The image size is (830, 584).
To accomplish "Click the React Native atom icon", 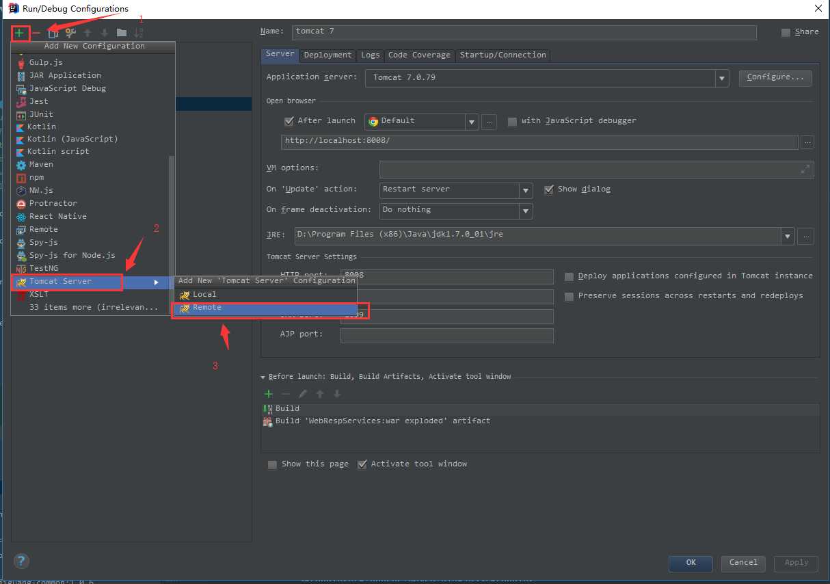I will pyautogui.click(x=21, y=216).
